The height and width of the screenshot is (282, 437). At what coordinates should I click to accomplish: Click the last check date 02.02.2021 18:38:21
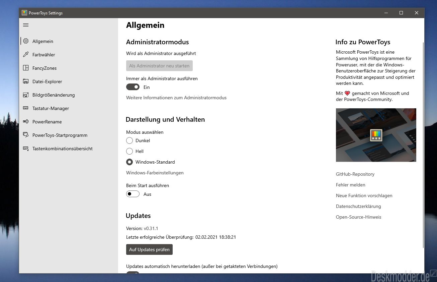pos(216,237)
